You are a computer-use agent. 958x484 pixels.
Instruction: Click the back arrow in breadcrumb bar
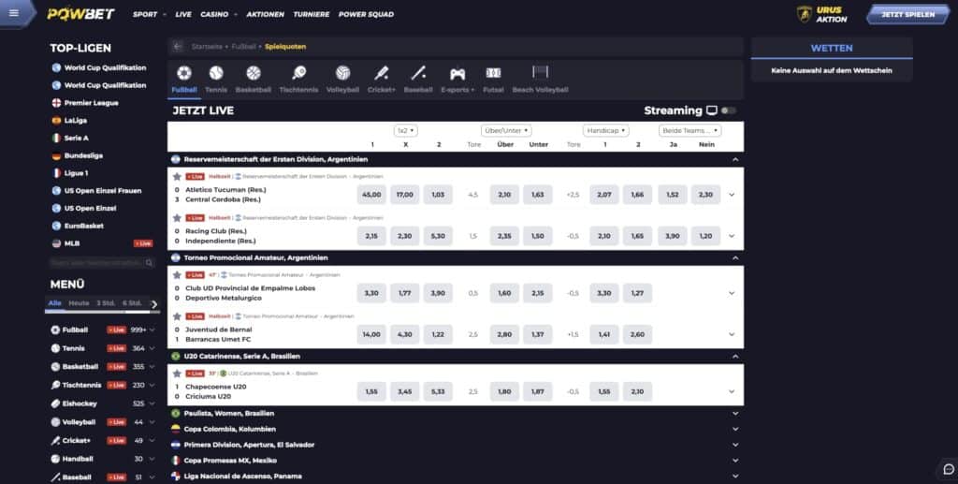178,46
